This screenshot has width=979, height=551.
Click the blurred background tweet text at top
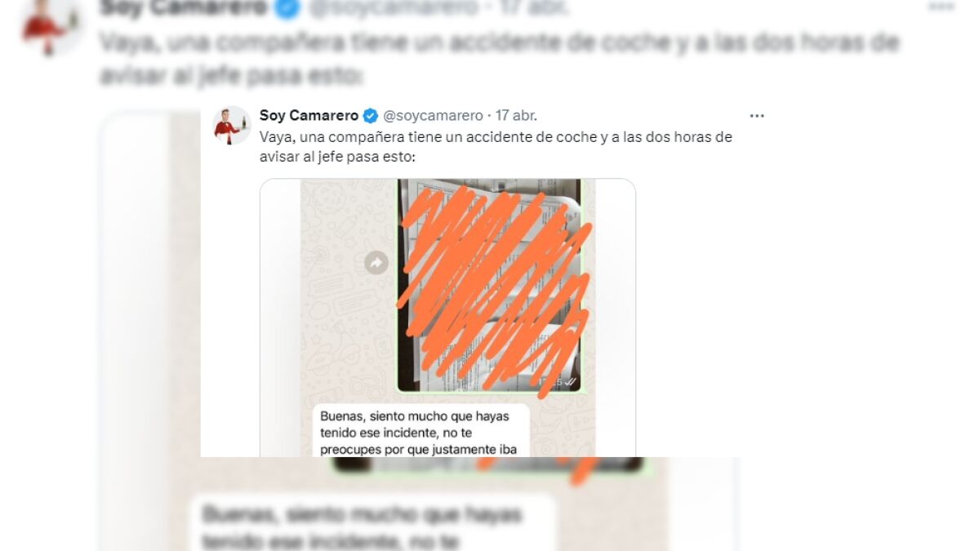coord(500,60)
